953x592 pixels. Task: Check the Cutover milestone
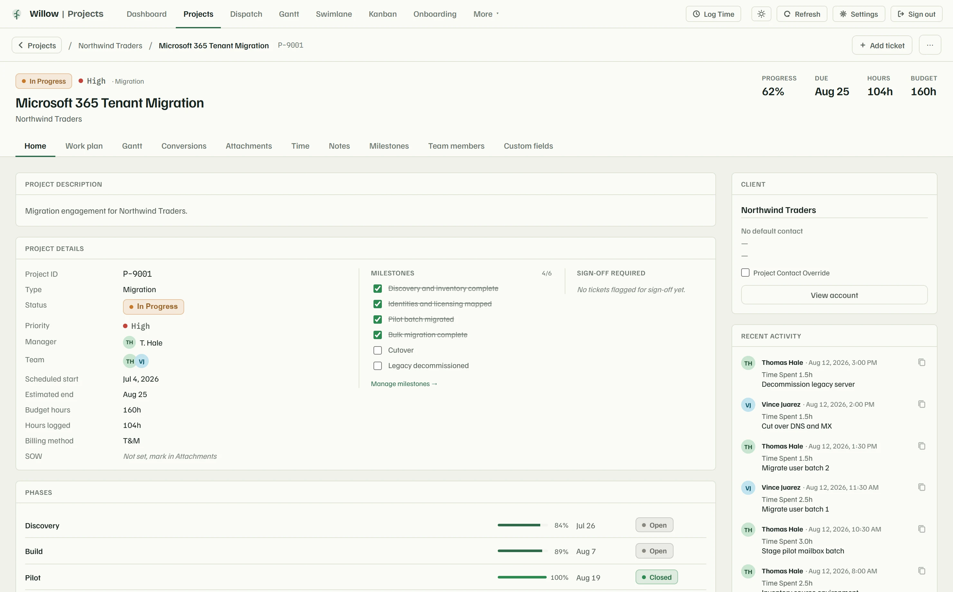tap(378, 350)
